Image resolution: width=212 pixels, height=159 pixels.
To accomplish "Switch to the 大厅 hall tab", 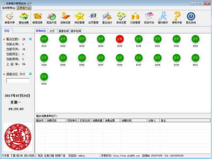I will [52, 31].
